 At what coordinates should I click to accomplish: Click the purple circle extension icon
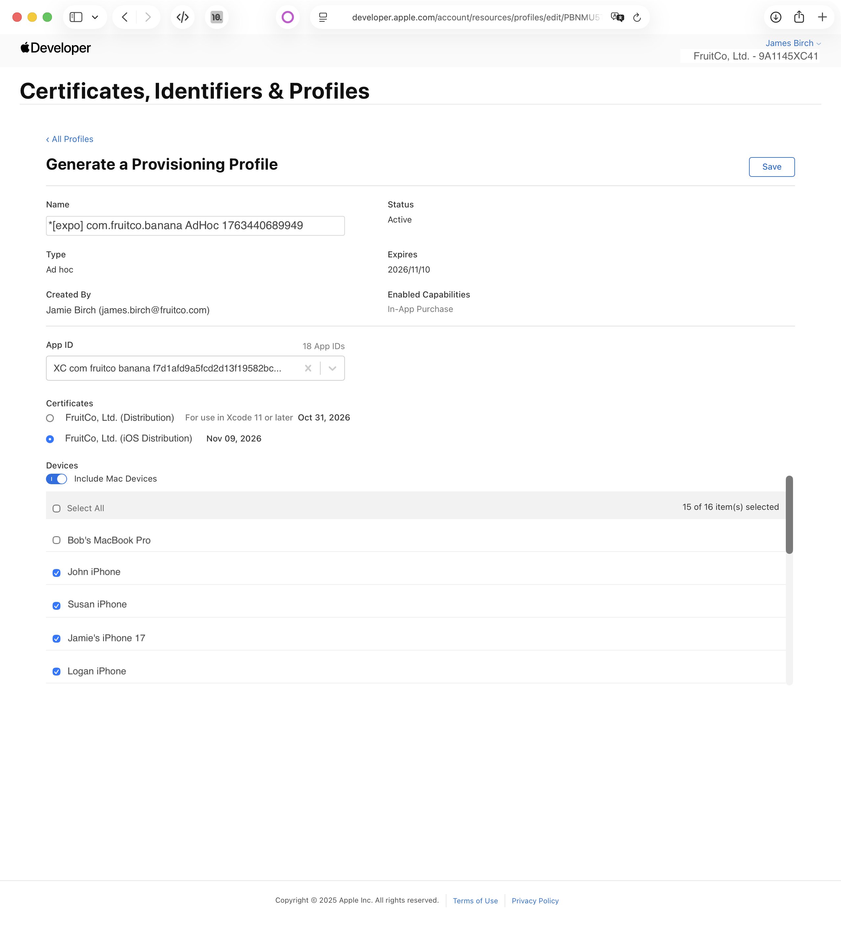(288, 17)
